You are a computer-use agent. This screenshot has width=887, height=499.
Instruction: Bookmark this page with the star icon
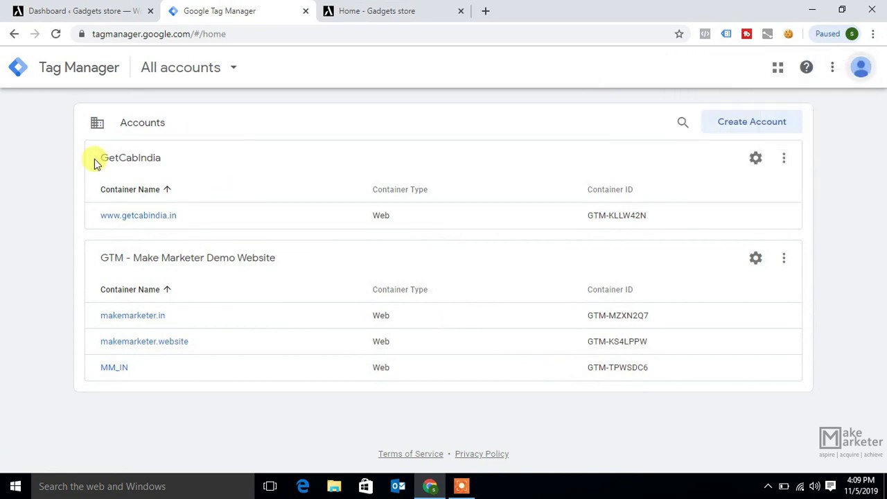coord(679,34)
